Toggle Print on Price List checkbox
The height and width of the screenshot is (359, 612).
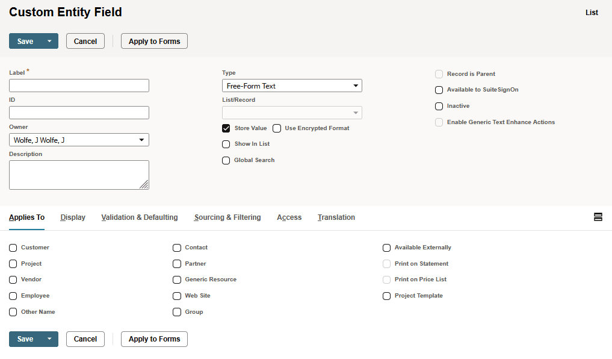pos(386,279)
